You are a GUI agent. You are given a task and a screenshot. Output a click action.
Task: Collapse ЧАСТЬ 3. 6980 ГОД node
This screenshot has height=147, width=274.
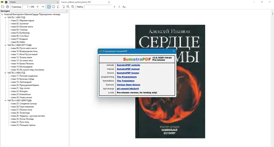5,73
